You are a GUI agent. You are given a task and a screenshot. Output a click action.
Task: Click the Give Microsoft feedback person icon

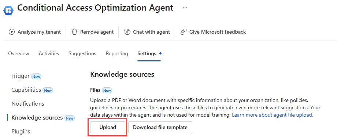click(183, 32)
